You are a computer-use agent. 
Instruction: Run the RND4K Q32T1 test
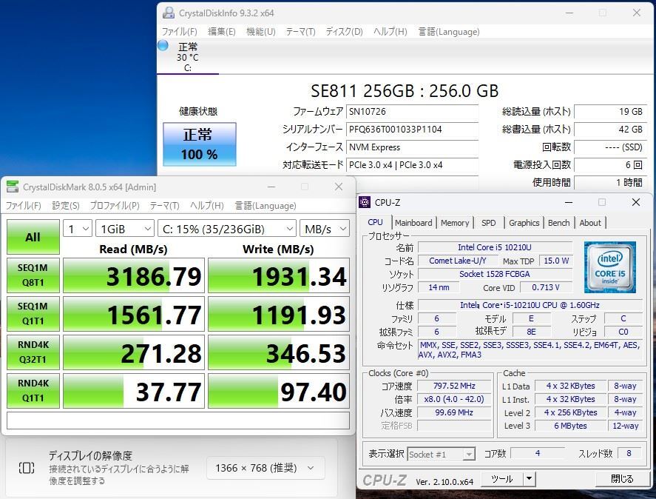pyautogui.click(x=33, y=352)
